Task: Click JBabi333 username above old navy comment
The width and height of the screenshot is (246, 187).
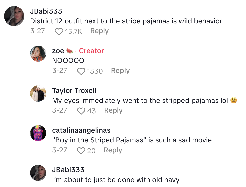Action: pos(68,170)
